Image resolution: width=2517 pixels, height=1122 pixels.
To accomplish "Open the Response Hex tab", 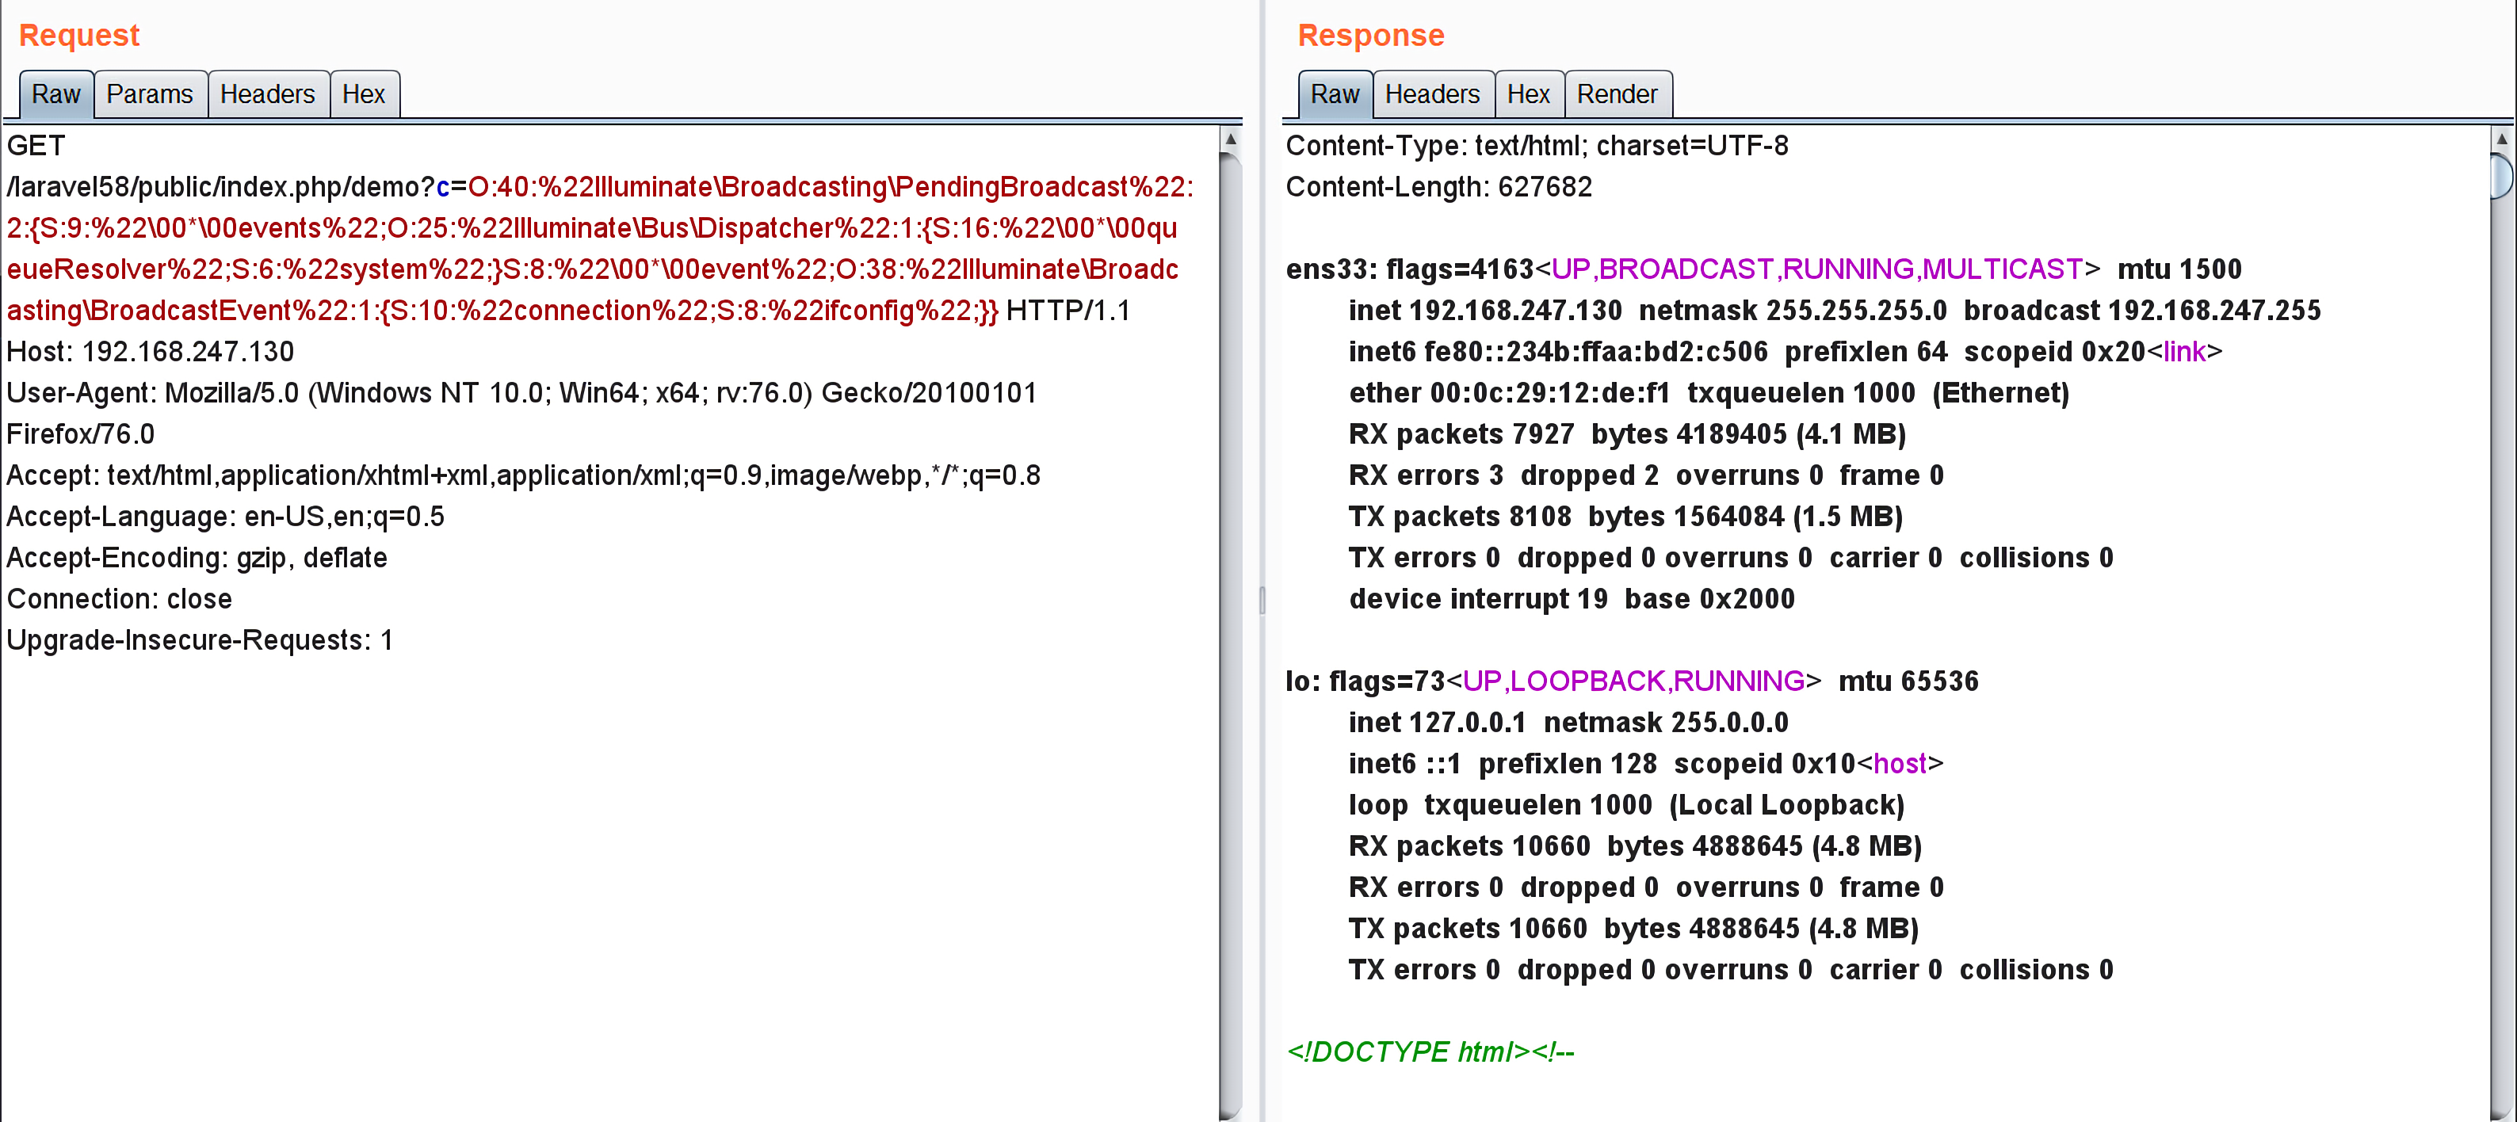I will click(x=1528, y=95).
